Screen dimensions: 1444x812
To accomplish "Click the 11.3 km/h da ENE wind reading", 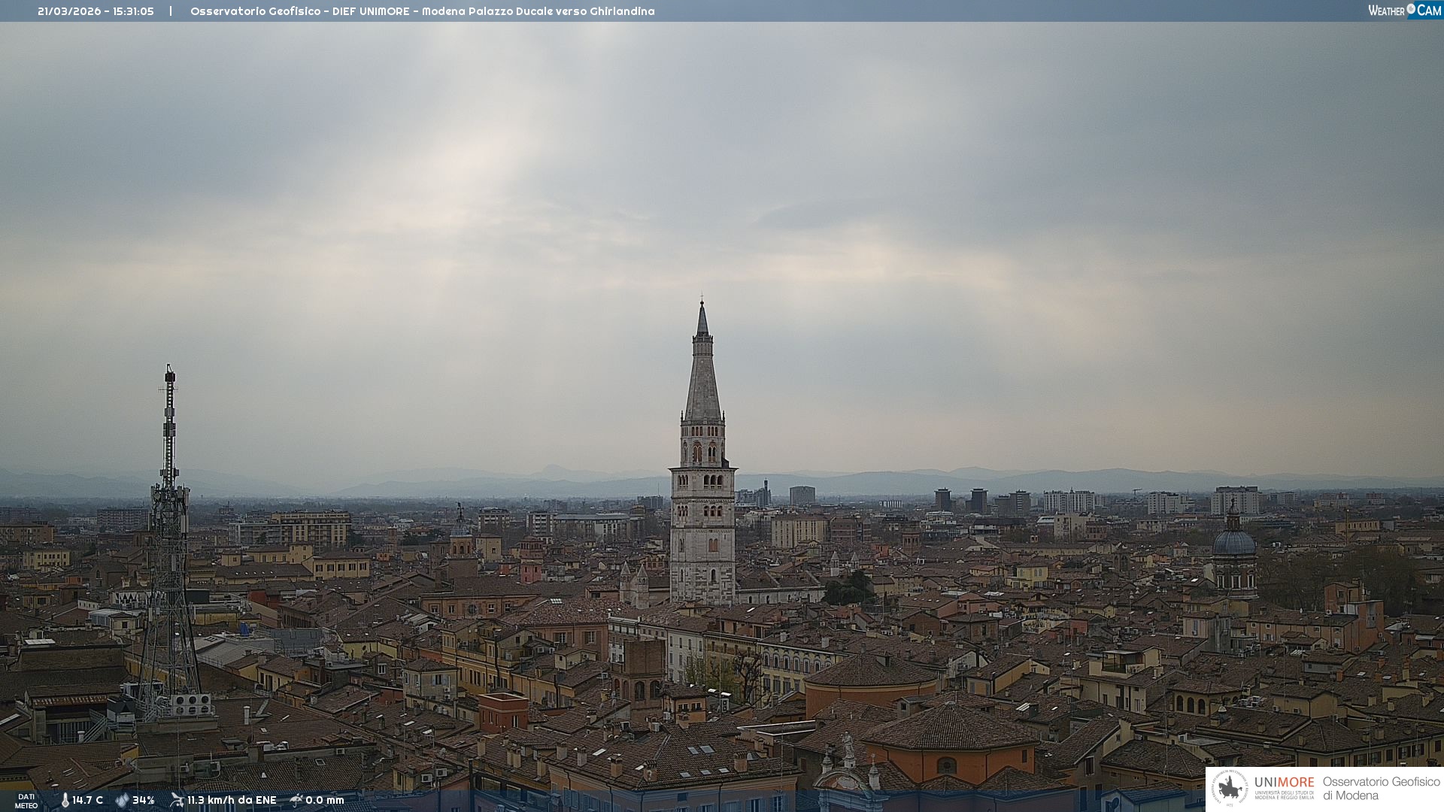I will tap(232, 801).
